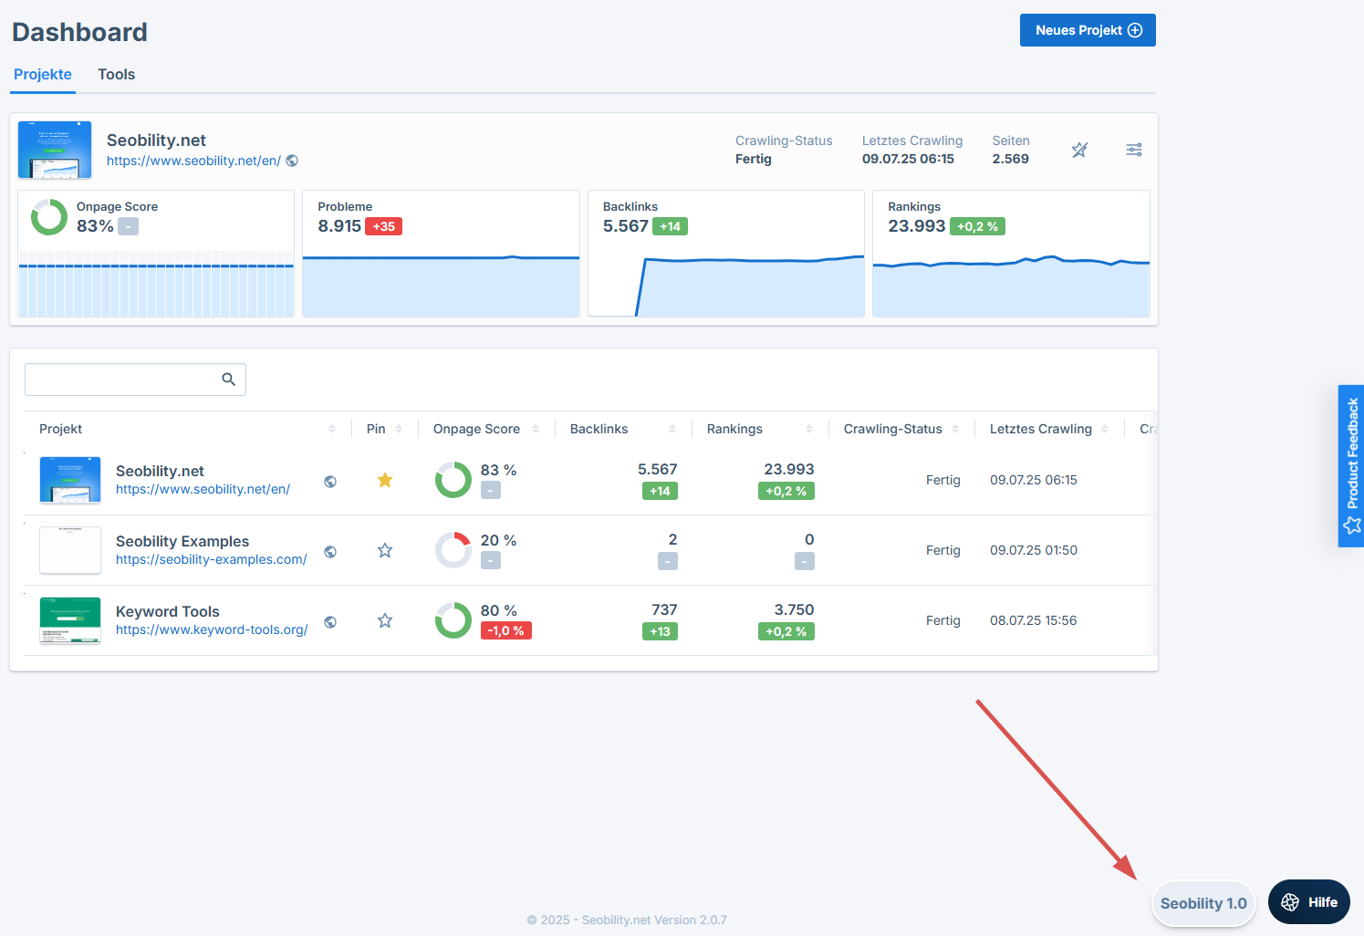Open the Backlinks chart card
The width and height of the screenshot is (1364, 936).
pyautogui.click(x=726, y=254)
